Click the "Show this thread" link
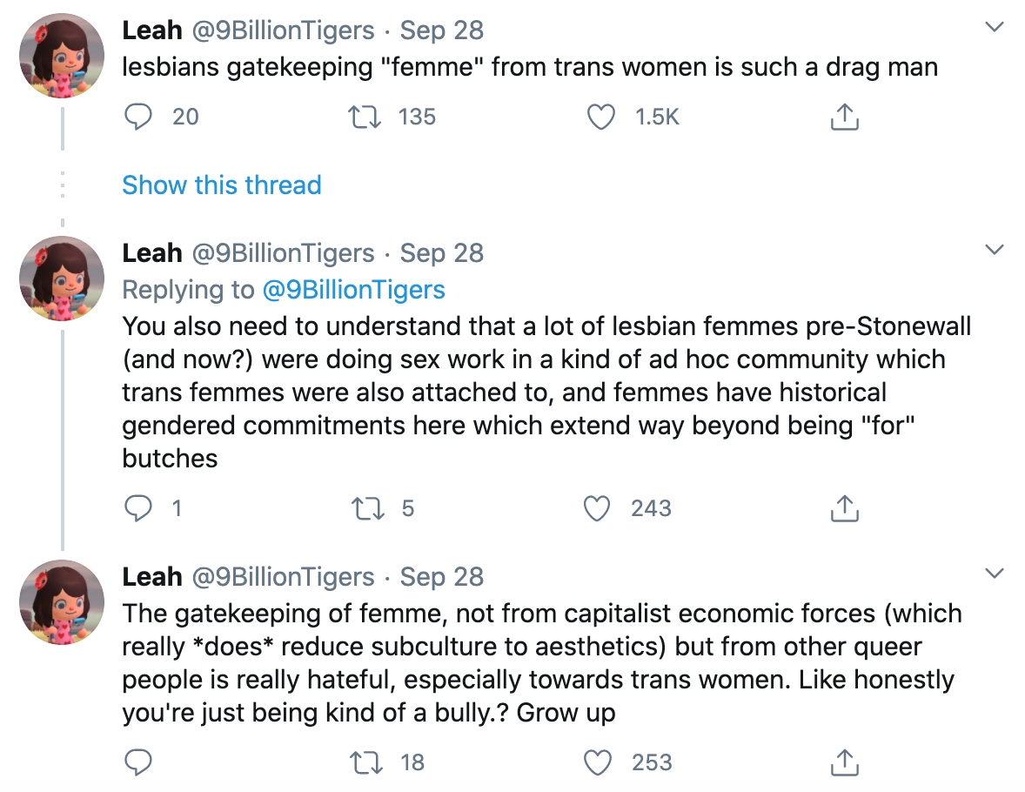This screenshot has width=1025, height=792. [222, 185]
